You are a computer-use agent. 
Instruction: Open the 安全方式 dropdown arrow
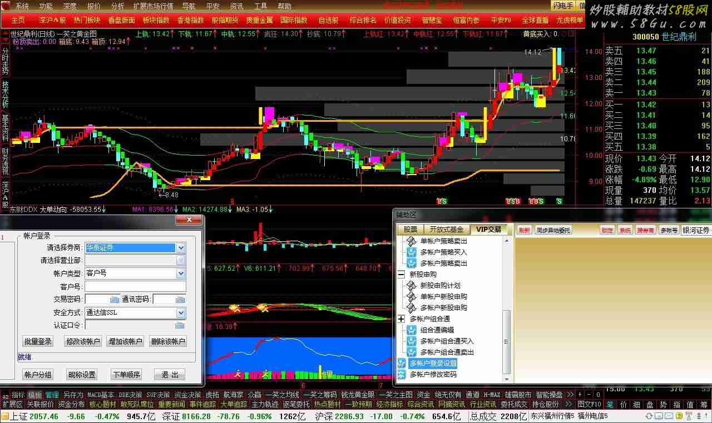pos(181,313)
